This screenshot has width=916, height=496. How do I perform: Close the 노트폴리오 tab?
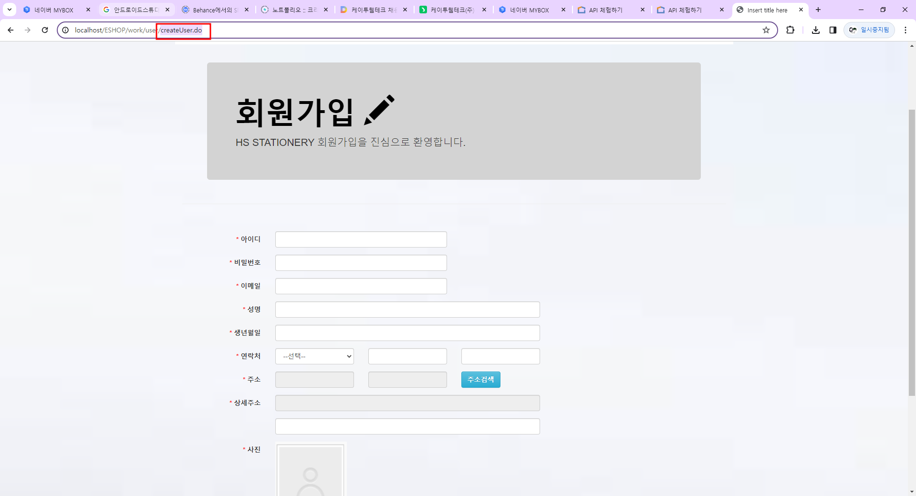point(326,10)
